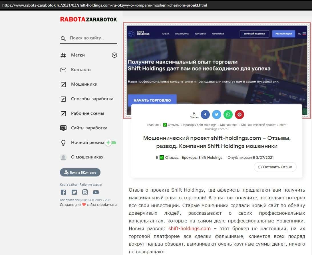Click the publication date 3/07/2021

coord(265,157)
